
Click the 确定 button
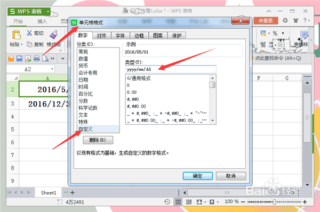[x=197, y=176]
